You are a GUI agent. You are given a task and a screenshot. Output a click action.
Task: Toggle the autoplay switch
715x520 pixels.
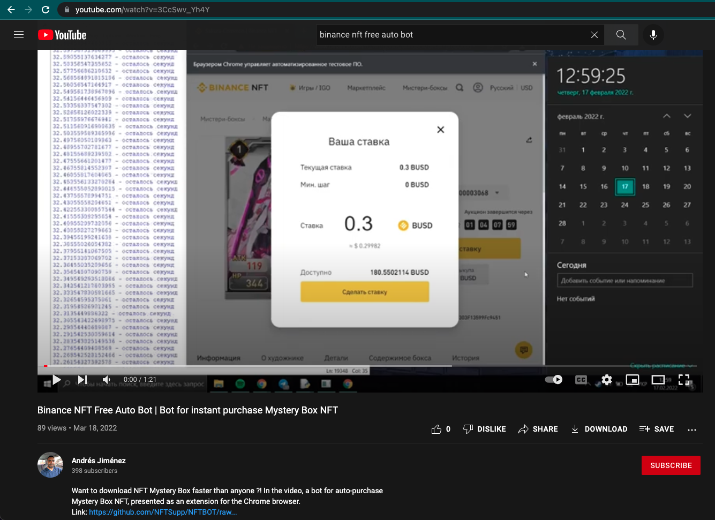(x=554, y=380)
